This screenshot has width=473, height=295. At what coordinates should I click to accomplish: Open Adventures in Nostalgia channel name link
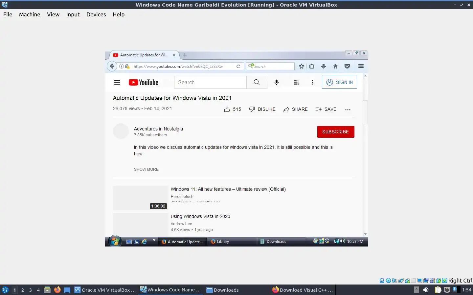(158, 129)
